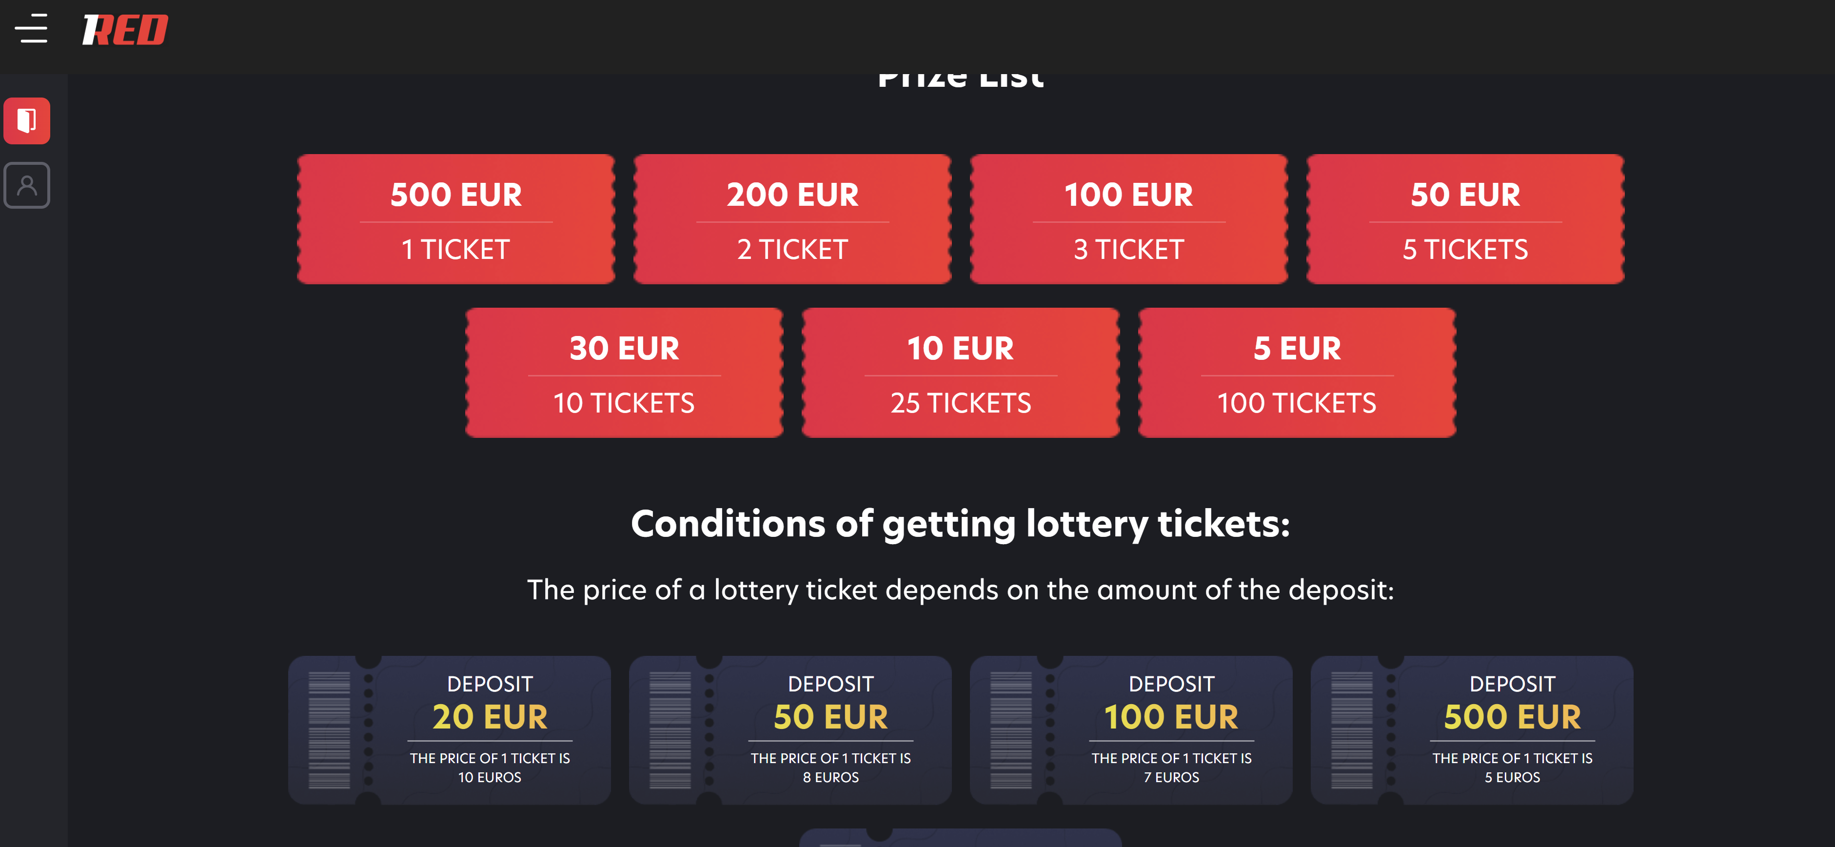The height and width of the screenshot is (847, 1835).
Task: Select the 500 EUR prize card
Action: click(456, 219)
